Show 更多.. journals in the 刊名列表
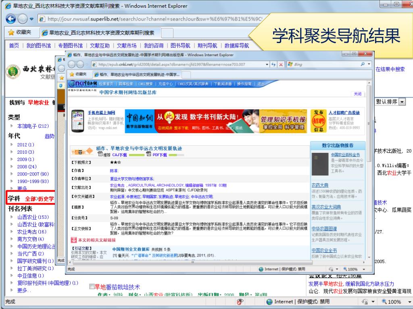The width and height of the screenshot is (413, 309). [24, 290]
